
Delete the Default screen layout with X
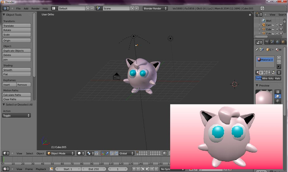coord(92,8)
